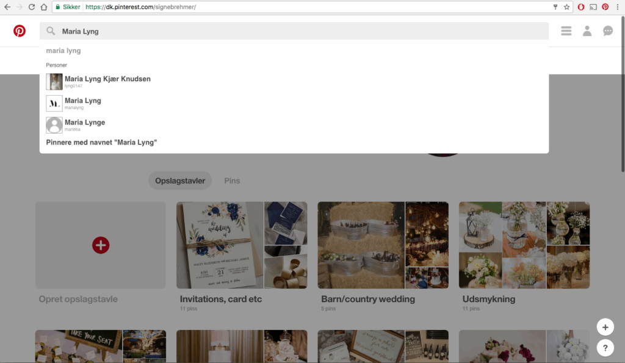Viewport: 625px width, 363px height.
Task: Bookmark page with star icon
Action: tap(566, 7)
